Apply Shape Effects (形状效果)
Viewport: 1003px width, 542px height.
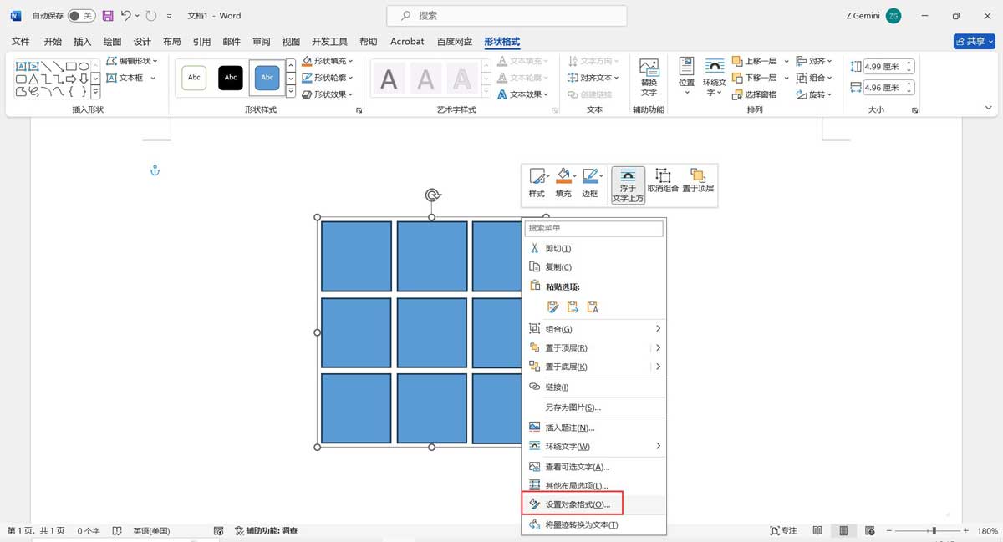326,94
